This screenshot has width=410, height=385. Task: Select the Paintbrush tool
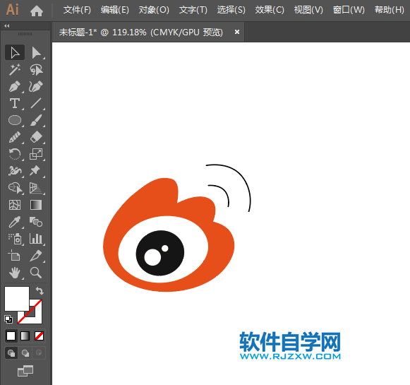click(36, 120)
